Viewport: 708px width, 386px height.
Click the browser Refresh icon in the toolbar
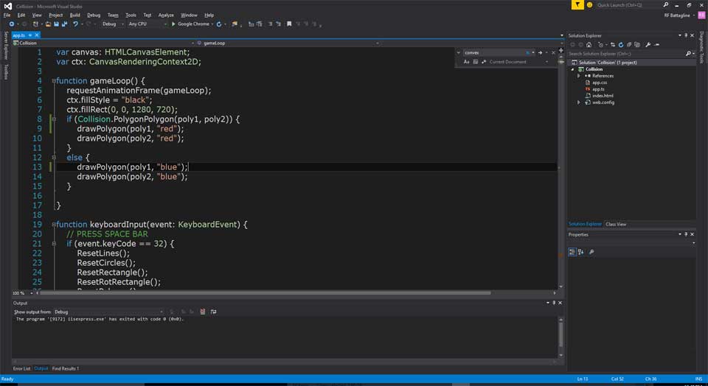(219, 24)
